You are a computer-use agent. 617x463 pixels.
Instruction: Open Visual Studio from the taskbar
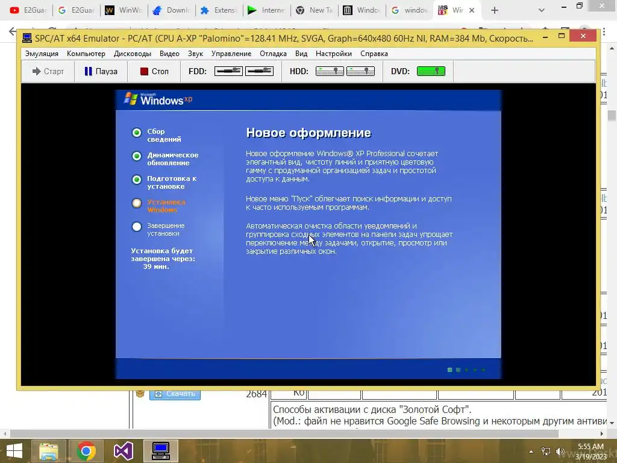coord(124,451)
